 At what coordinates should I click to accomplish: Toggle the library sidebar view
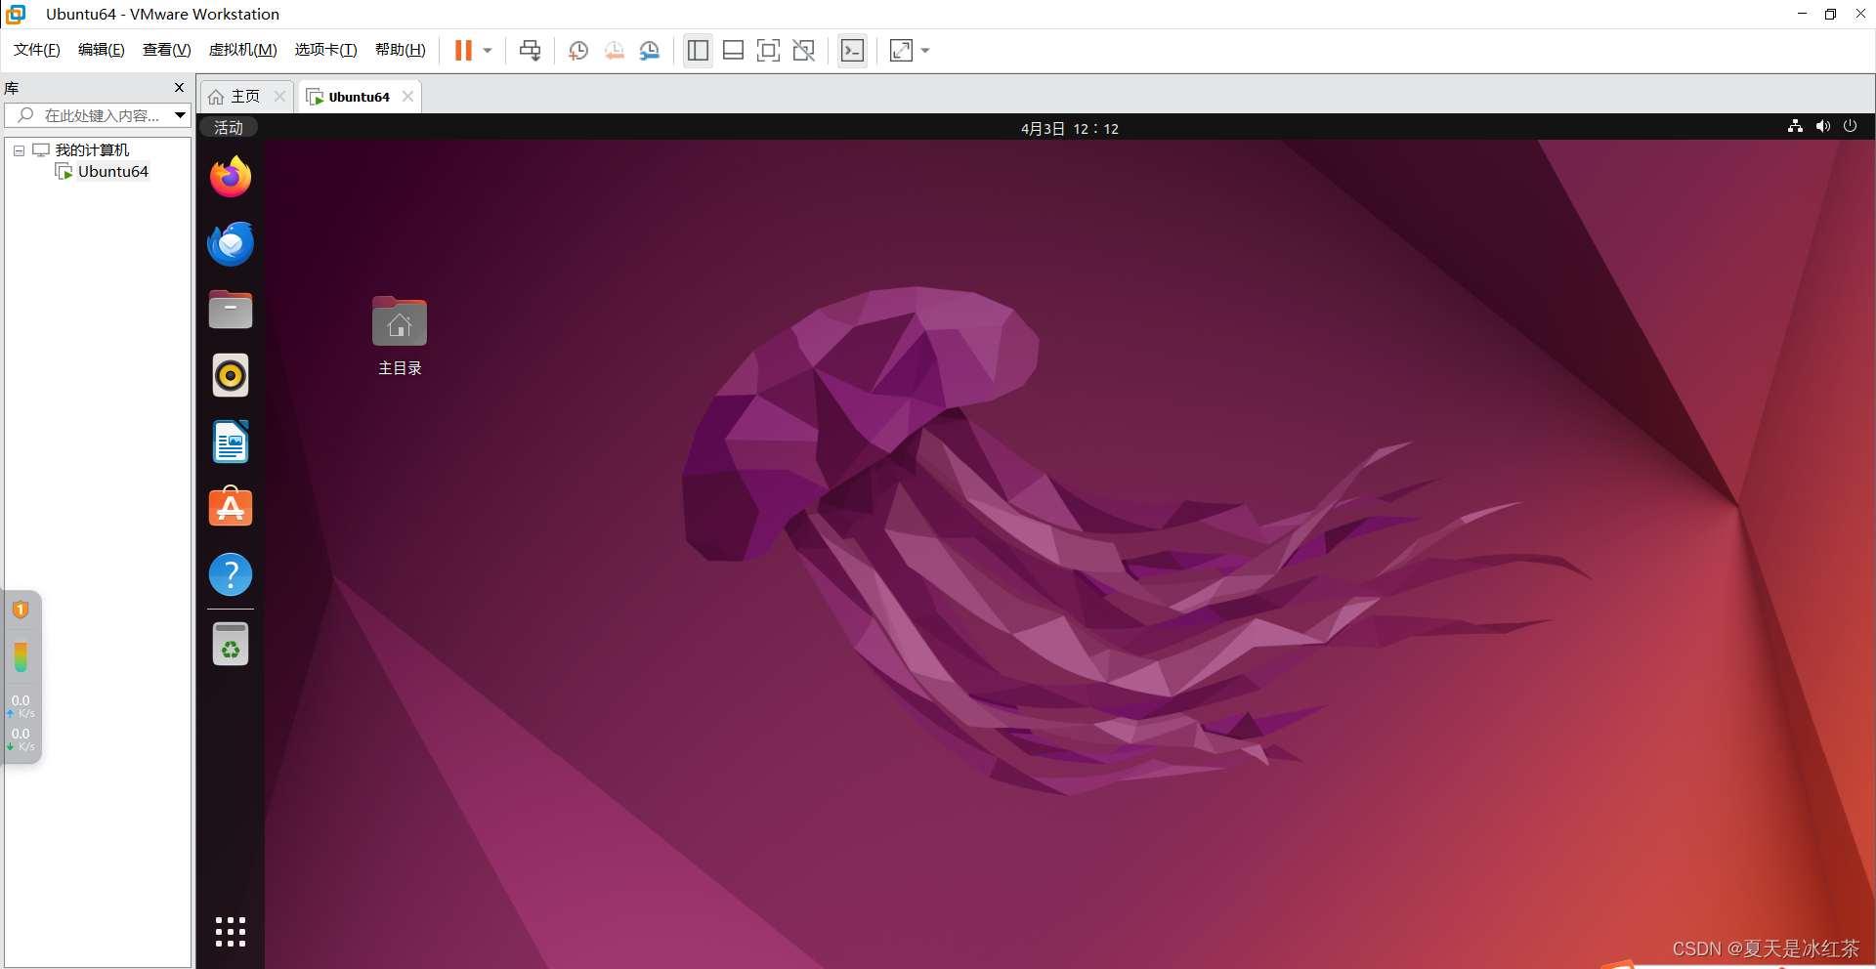click(x=698, y=51)
